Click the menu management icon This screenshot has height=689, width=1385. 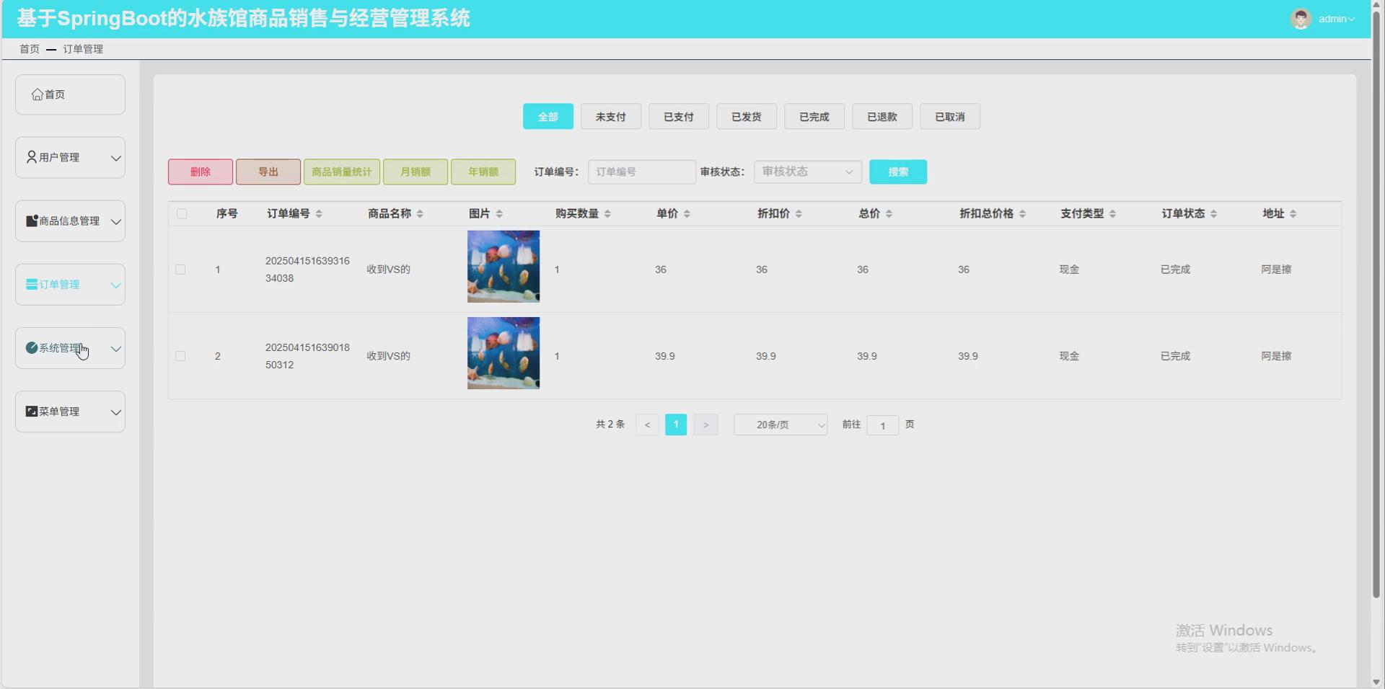32,411
